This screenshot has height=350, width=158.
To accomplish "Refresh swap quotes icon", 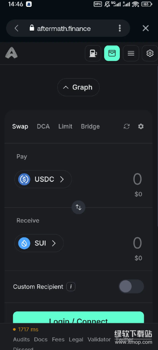I will pyautogui.click(x=127, y=127).
